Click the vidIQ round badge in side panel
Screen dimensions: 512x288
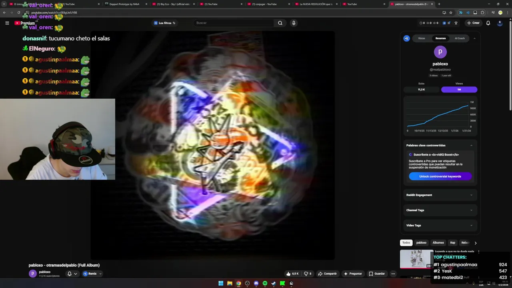406,38
